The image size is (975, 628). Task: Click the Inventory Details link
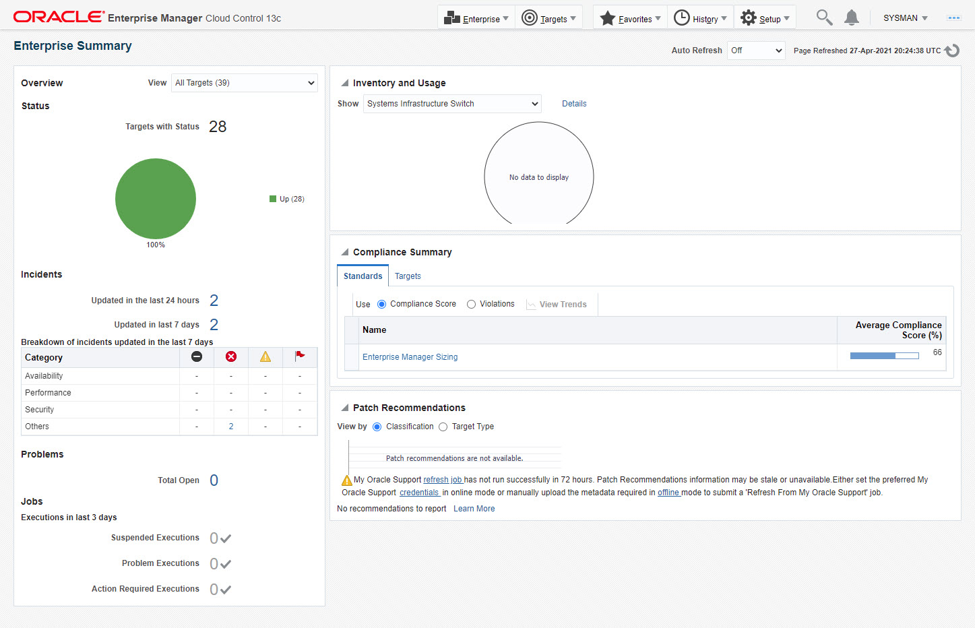pos(574,104)
